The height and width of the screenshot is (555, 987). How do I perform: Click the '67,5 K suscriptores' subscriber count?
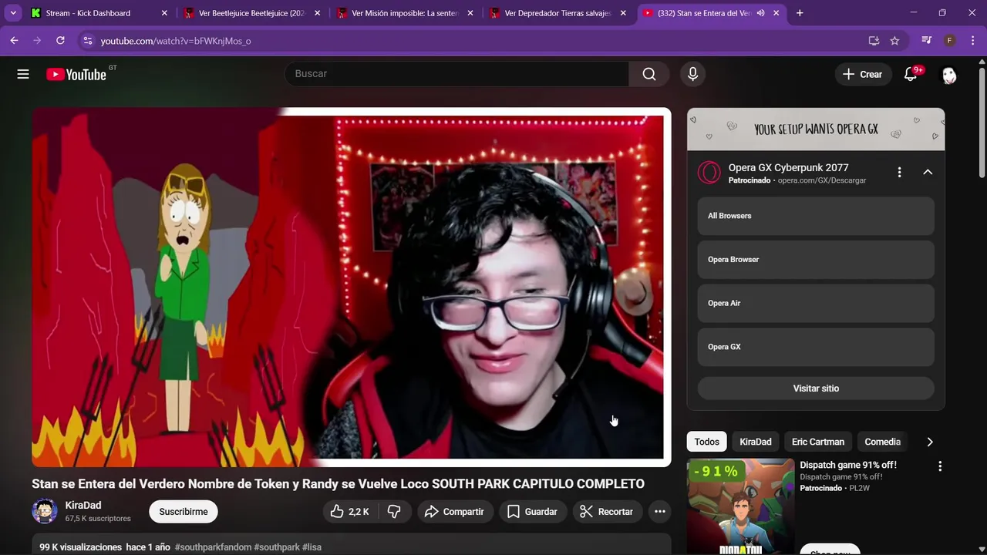98,519
